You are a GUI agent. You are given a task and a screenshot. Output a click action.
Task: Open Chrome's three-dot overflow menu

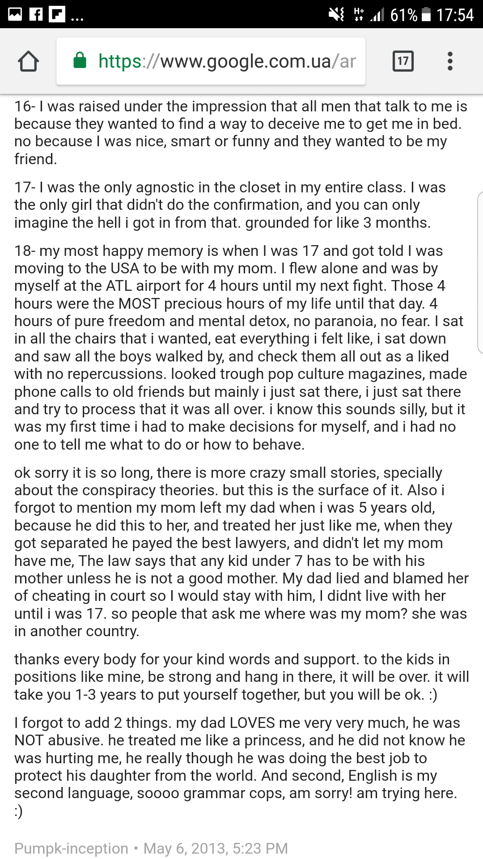[450, 61]
